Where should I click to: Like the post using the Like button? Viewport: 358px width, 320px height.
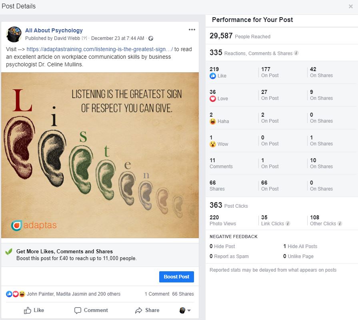tap(34, 310)
